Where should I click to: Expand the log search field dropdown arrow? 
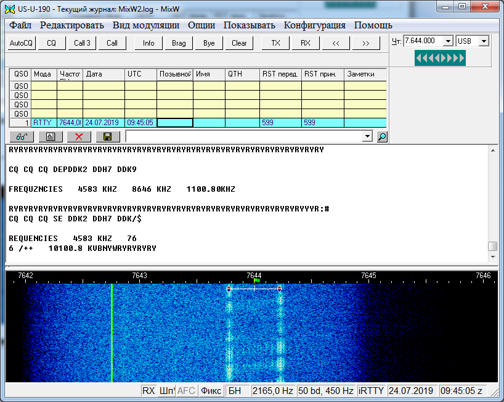point(367,136)
